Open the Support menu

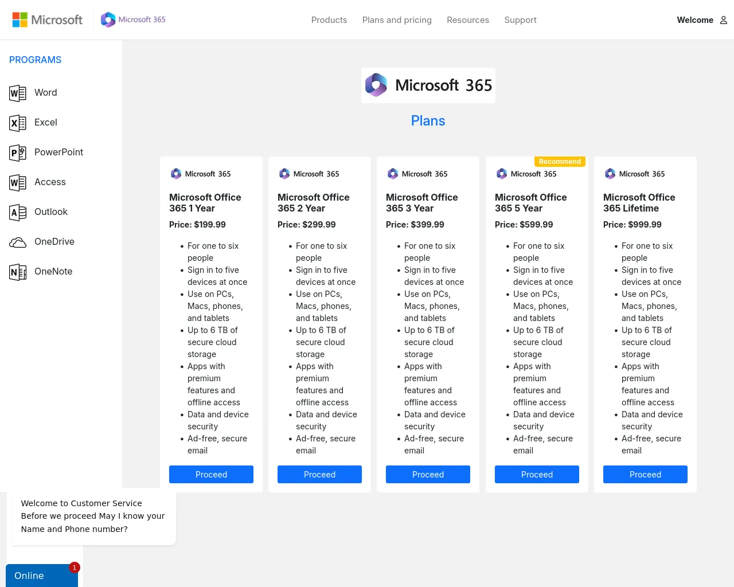521,20
